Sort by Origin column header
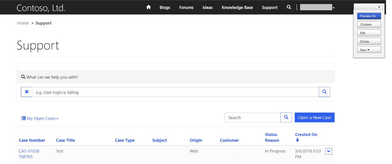 click(196, 140)
